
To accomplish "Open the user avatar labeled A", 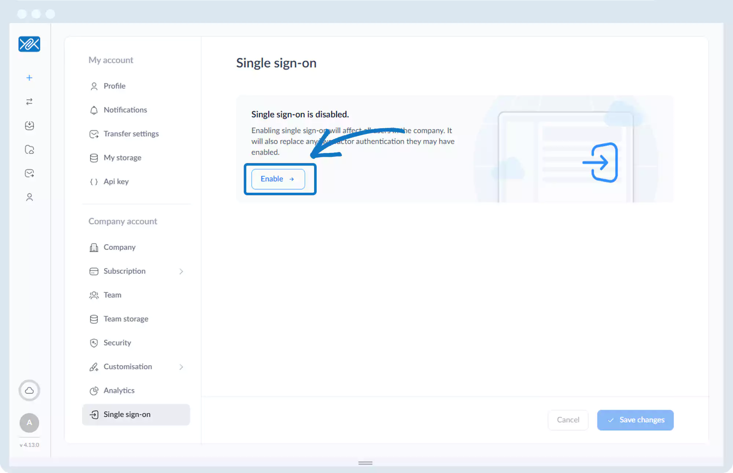I will click(29, 422).
